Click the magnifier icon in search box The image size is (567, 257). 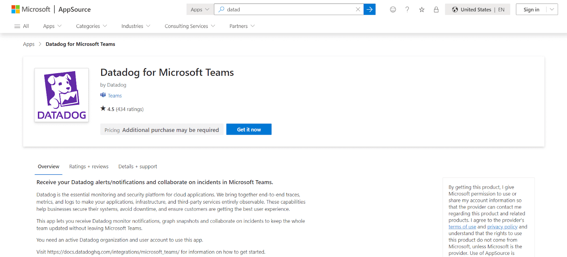click(x=221, y=10)
